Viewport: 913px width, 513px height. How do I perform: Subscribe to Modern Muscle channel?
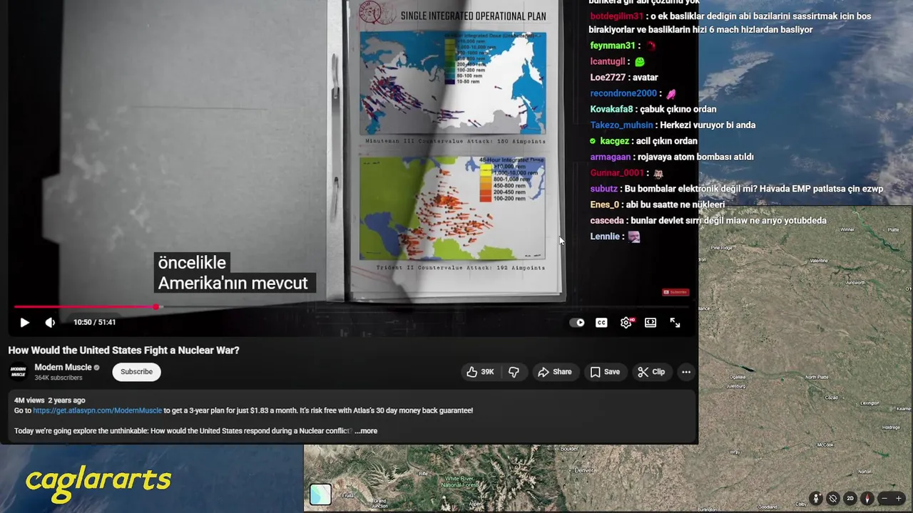[136, 372]
